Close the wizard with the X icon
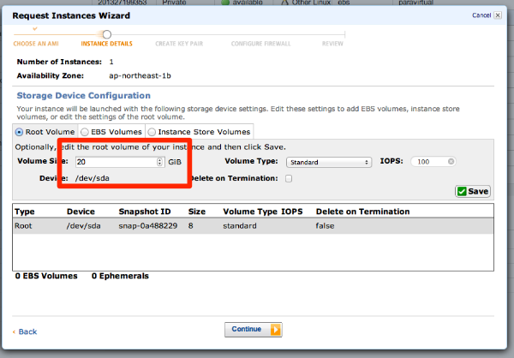 click(x=498, y=15)
